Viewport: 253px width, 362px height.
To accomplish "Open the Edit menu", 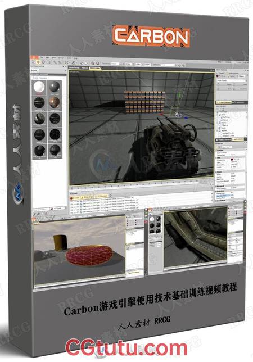I will [x=47, y=57].
